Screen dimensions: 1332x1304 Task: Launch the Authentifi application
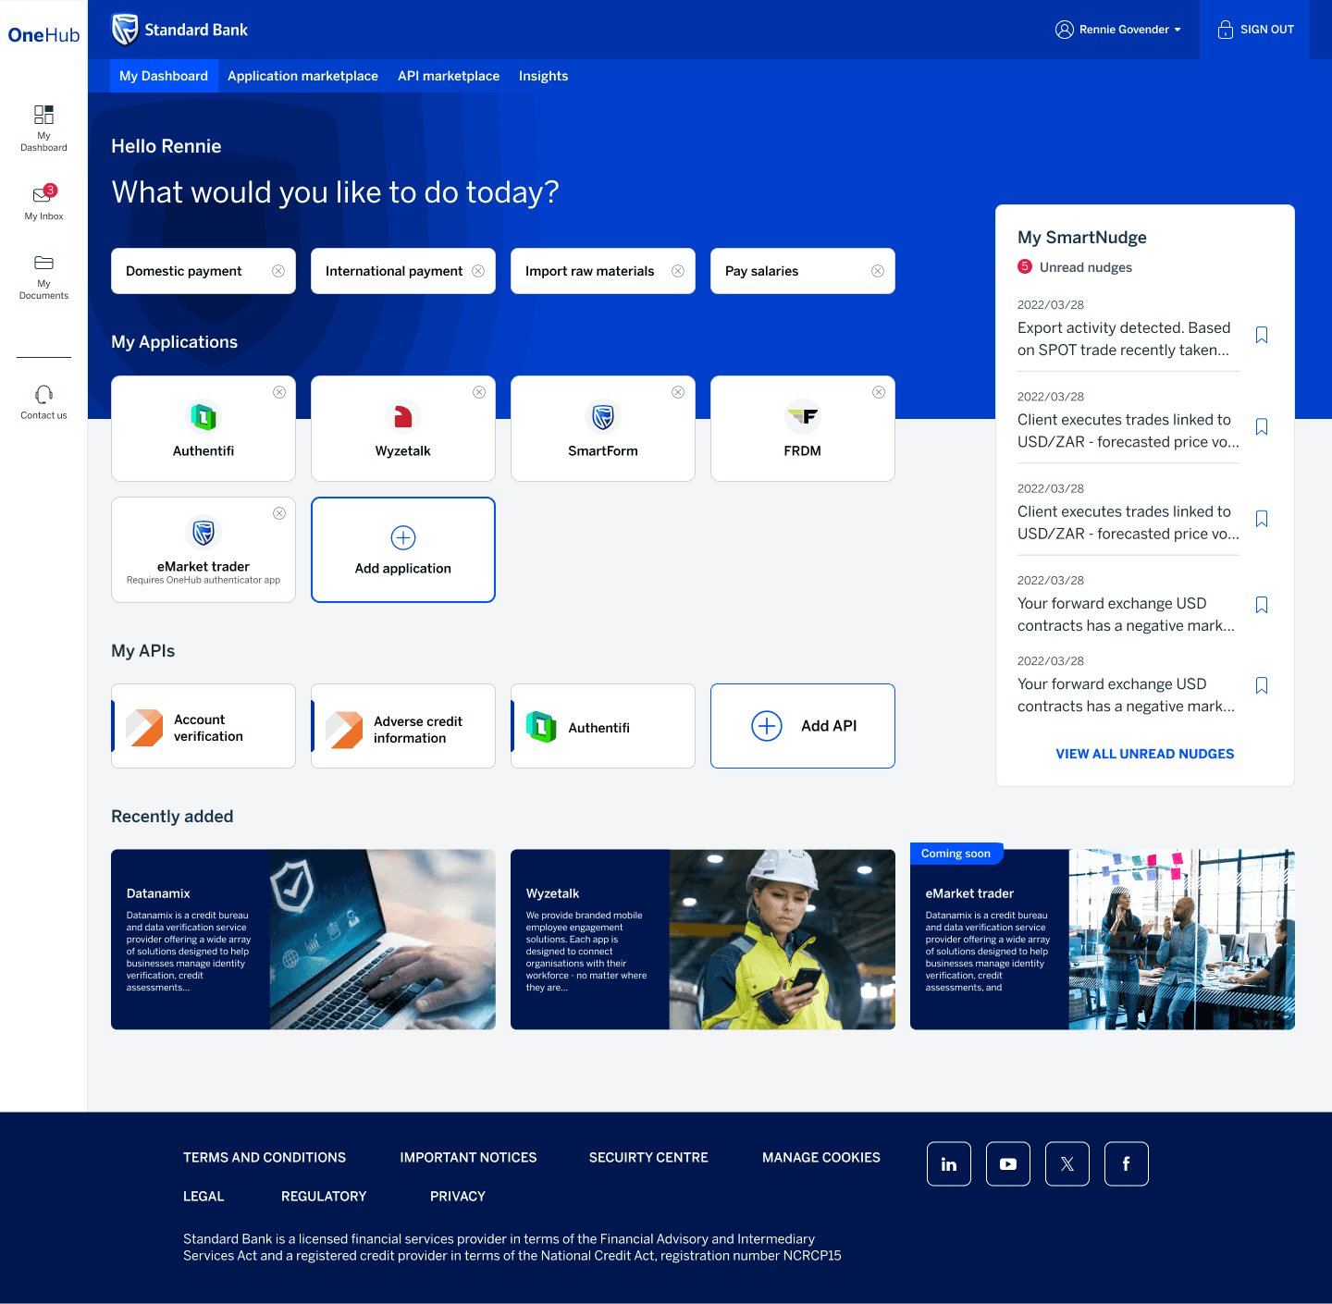click(203, 428)
